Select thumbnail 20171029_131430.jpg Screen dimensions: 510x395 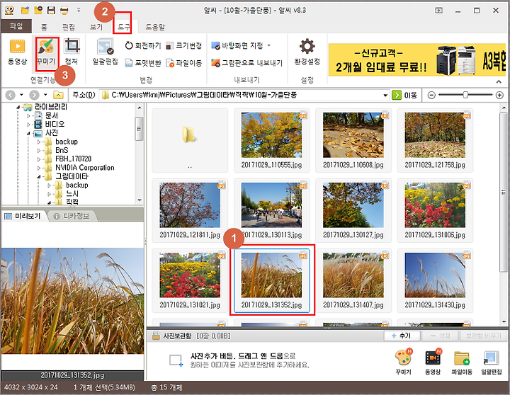click(435, 280)
